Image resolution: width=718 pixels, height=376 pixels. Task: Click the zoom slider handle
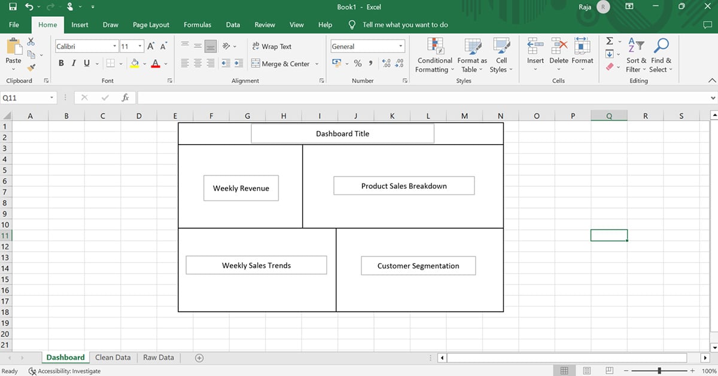(659, 371)
